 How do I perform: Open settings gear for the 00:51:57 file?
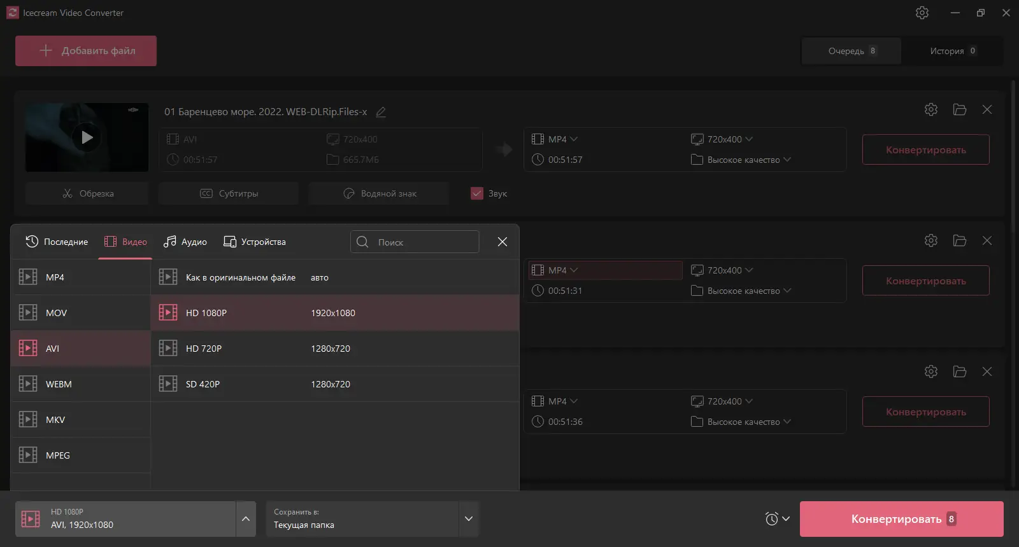point(931,109)
